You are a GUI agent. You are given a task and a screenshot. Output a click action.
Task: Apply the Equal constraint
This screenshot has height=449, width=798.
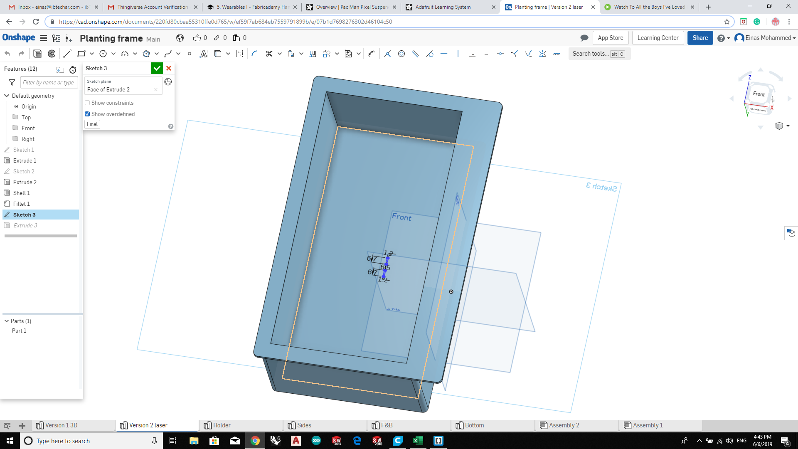(x=486, y=54)
